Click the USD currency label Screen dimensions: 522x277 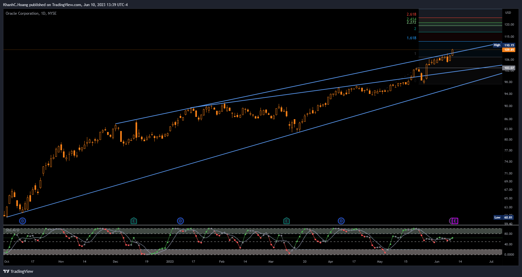[x=508, y=13]
